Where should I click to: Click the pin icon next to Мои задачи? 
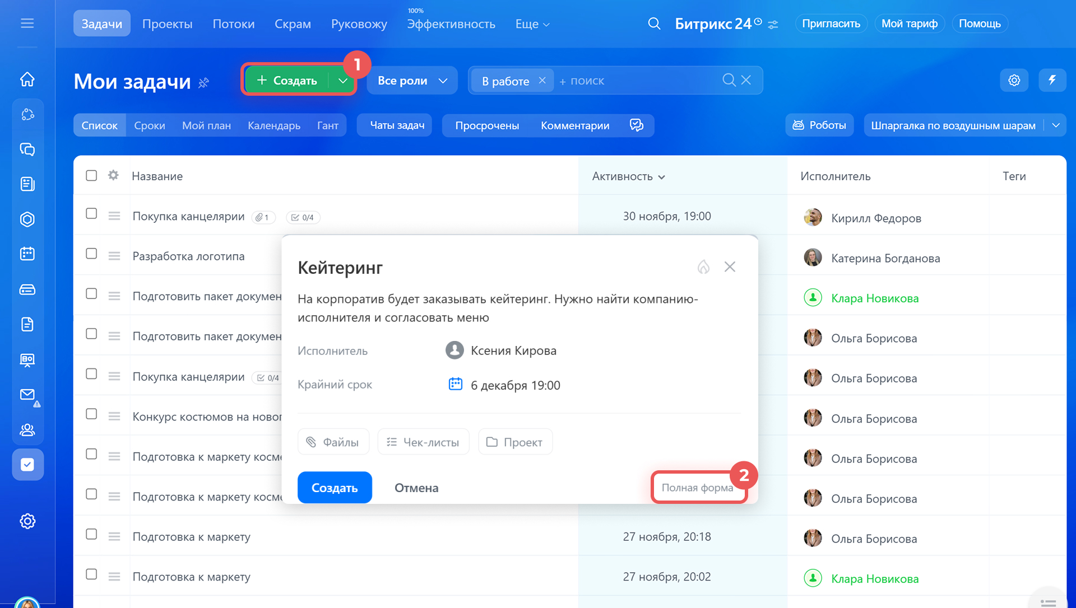[204, 83]
